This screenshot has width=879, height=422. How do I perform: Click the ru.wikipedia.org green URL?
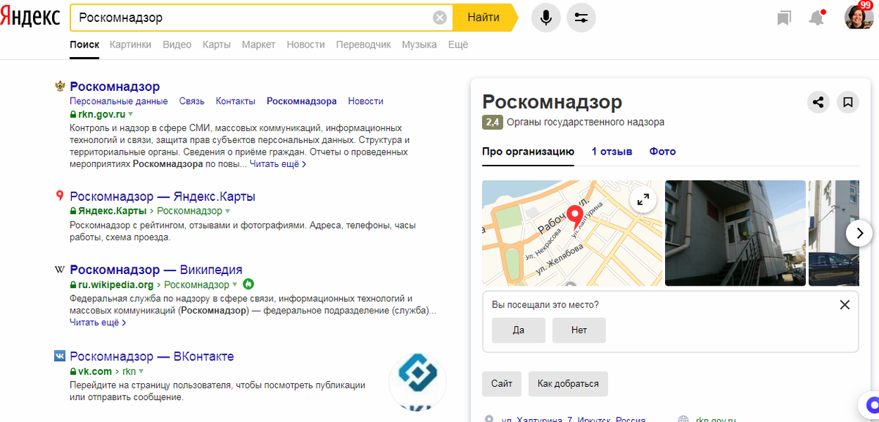click(116, 284)
